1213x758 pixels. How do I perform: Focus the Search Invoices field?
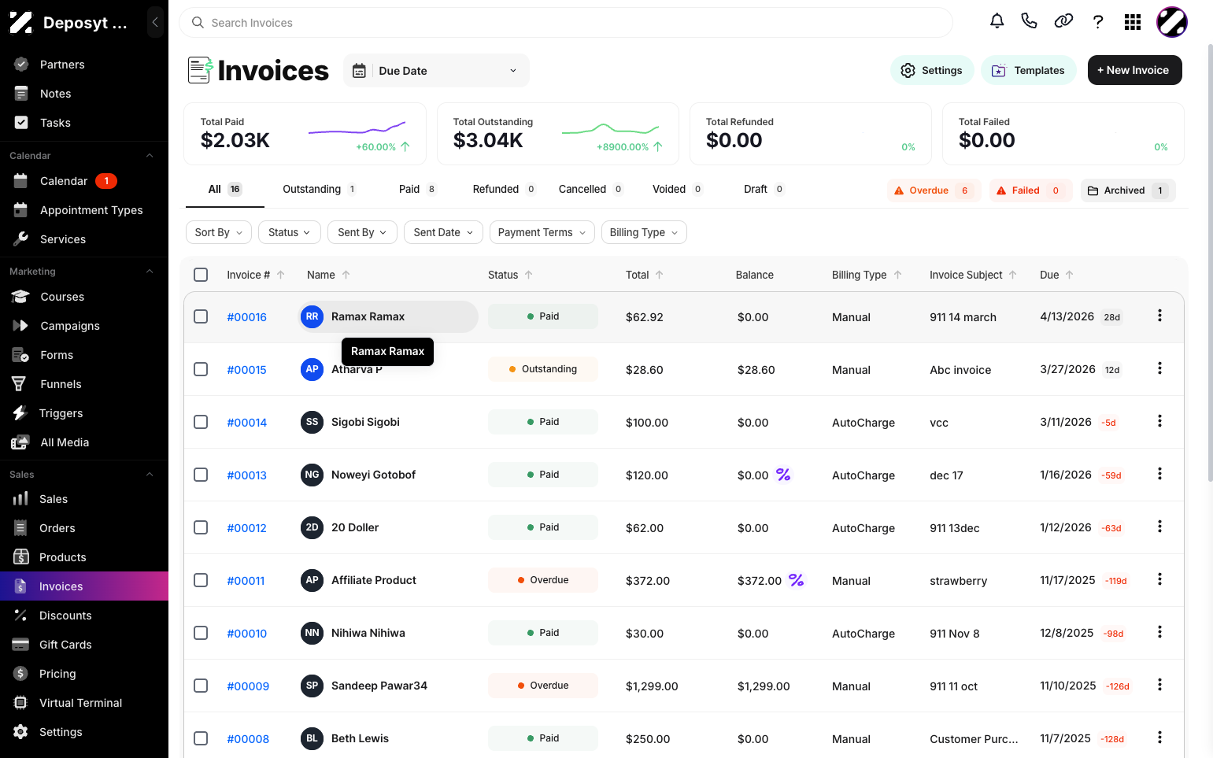click(x=565, y=23)
